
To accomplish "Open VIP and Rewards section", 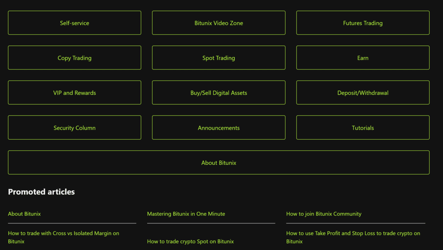I will (x=74, y=93).
